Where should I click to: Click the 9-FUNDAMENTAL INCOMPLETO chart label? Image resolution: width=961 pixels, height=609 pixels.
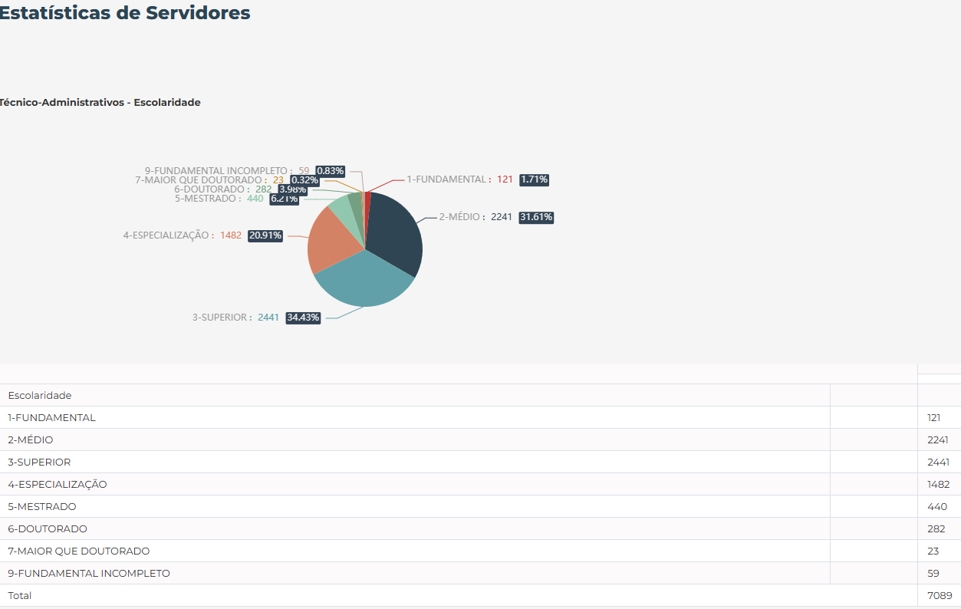click(x=216, y=170)
